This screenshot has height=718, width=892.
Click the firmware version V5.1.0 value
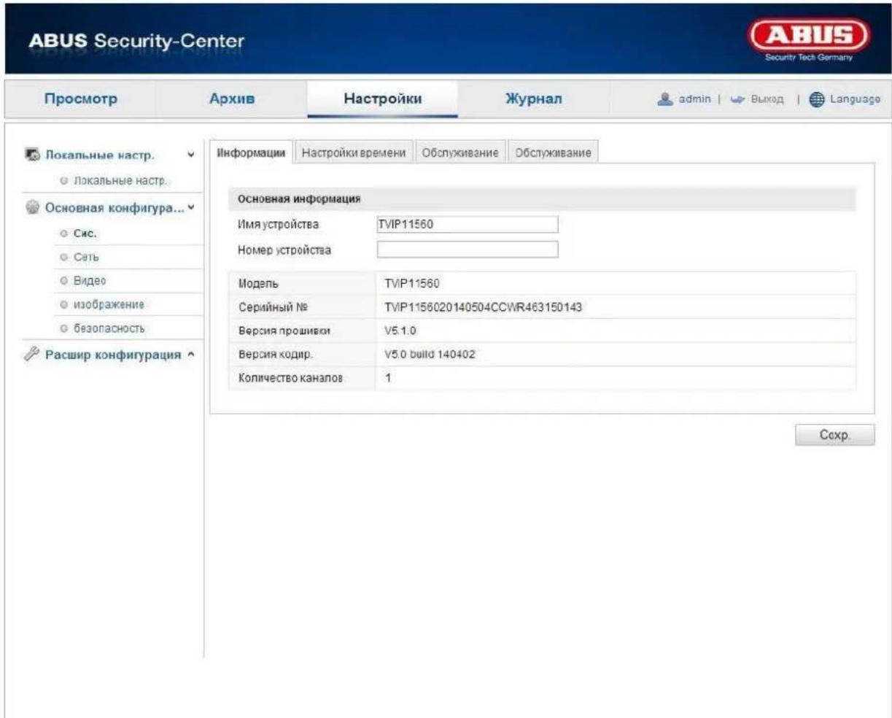(400, 331)
